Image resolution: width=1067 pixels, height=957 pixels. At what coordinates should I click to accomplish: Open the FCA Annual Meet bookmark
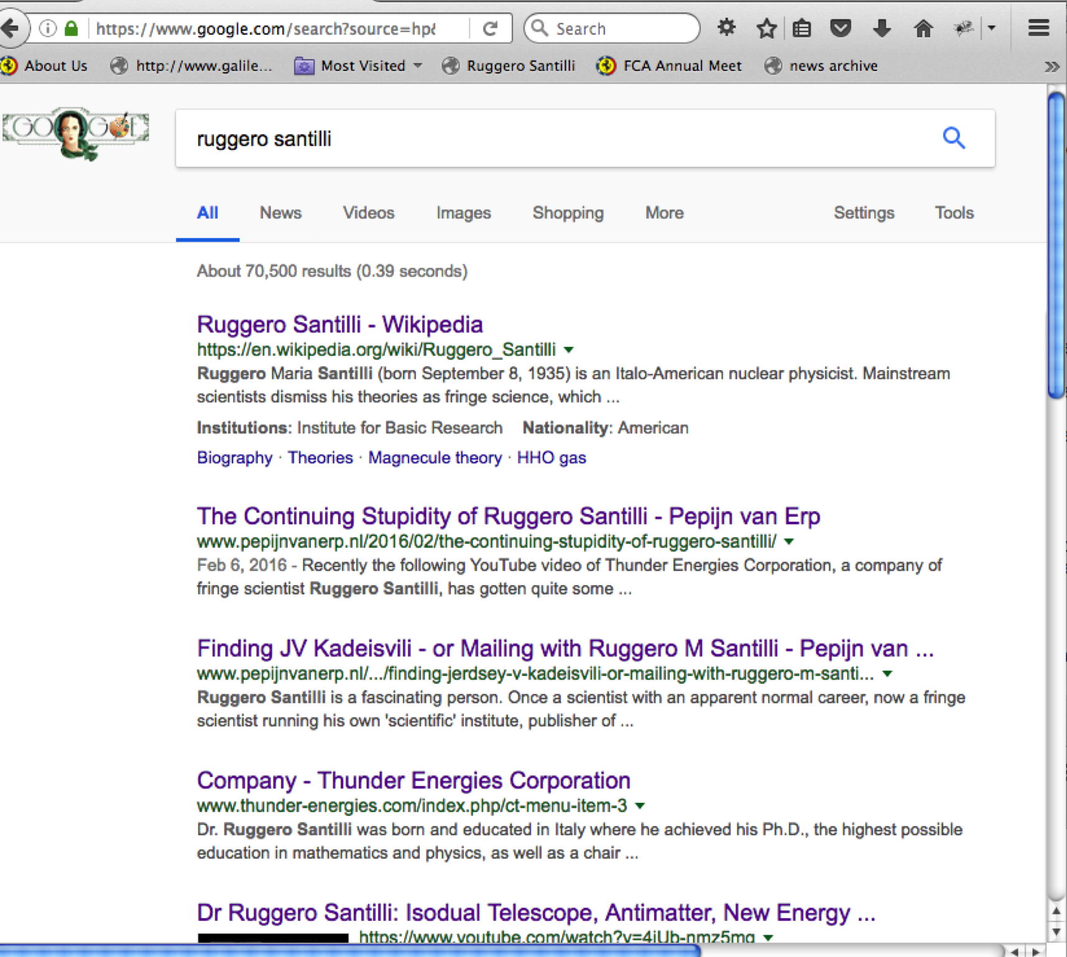pyautogui.click(x=669, y=66)
